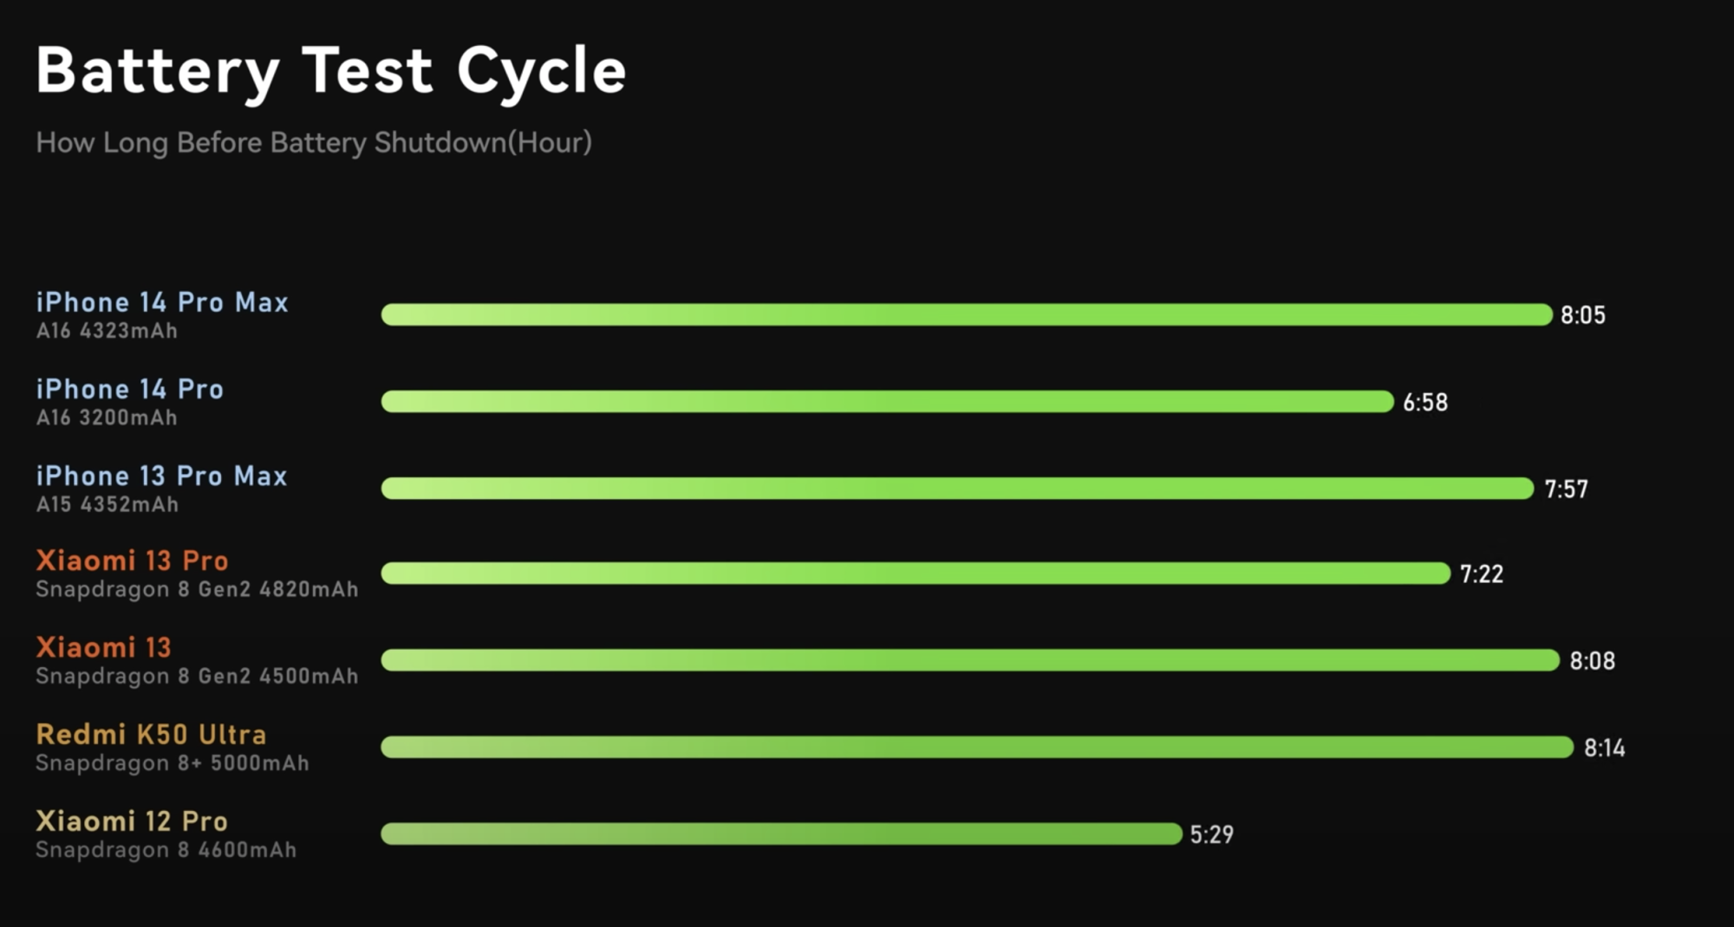Screen dimensions: 1734x927
Task: Click the 8:05 time value
Action: [1583, 315]
